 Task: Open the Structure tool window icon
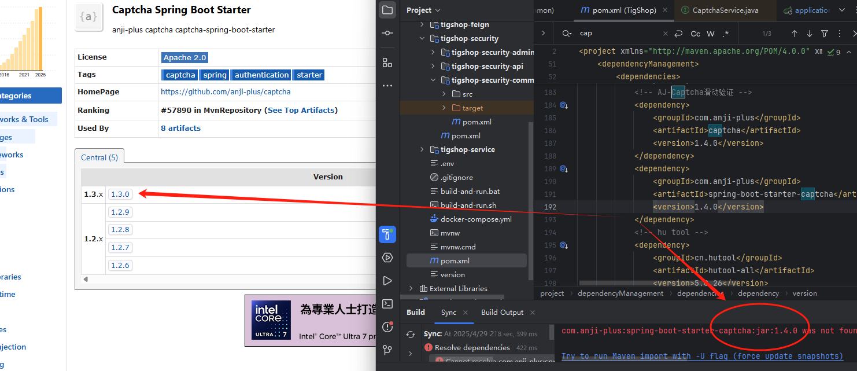pyautogui.click(x=387, y=63)
